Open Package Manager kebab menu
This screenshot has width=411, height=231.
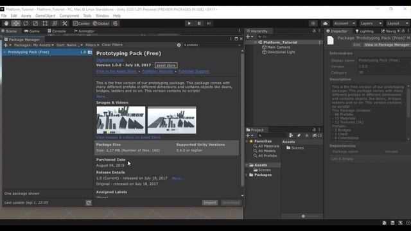tap(231, 38)
